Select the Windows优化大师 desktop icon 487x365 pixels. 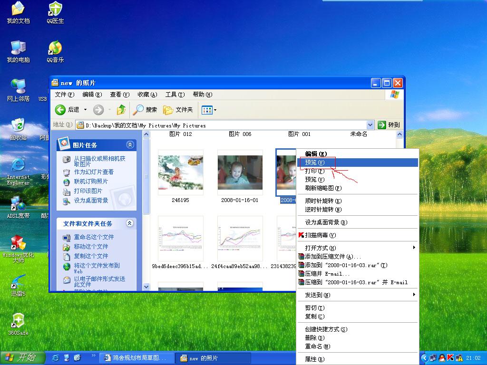19,249
